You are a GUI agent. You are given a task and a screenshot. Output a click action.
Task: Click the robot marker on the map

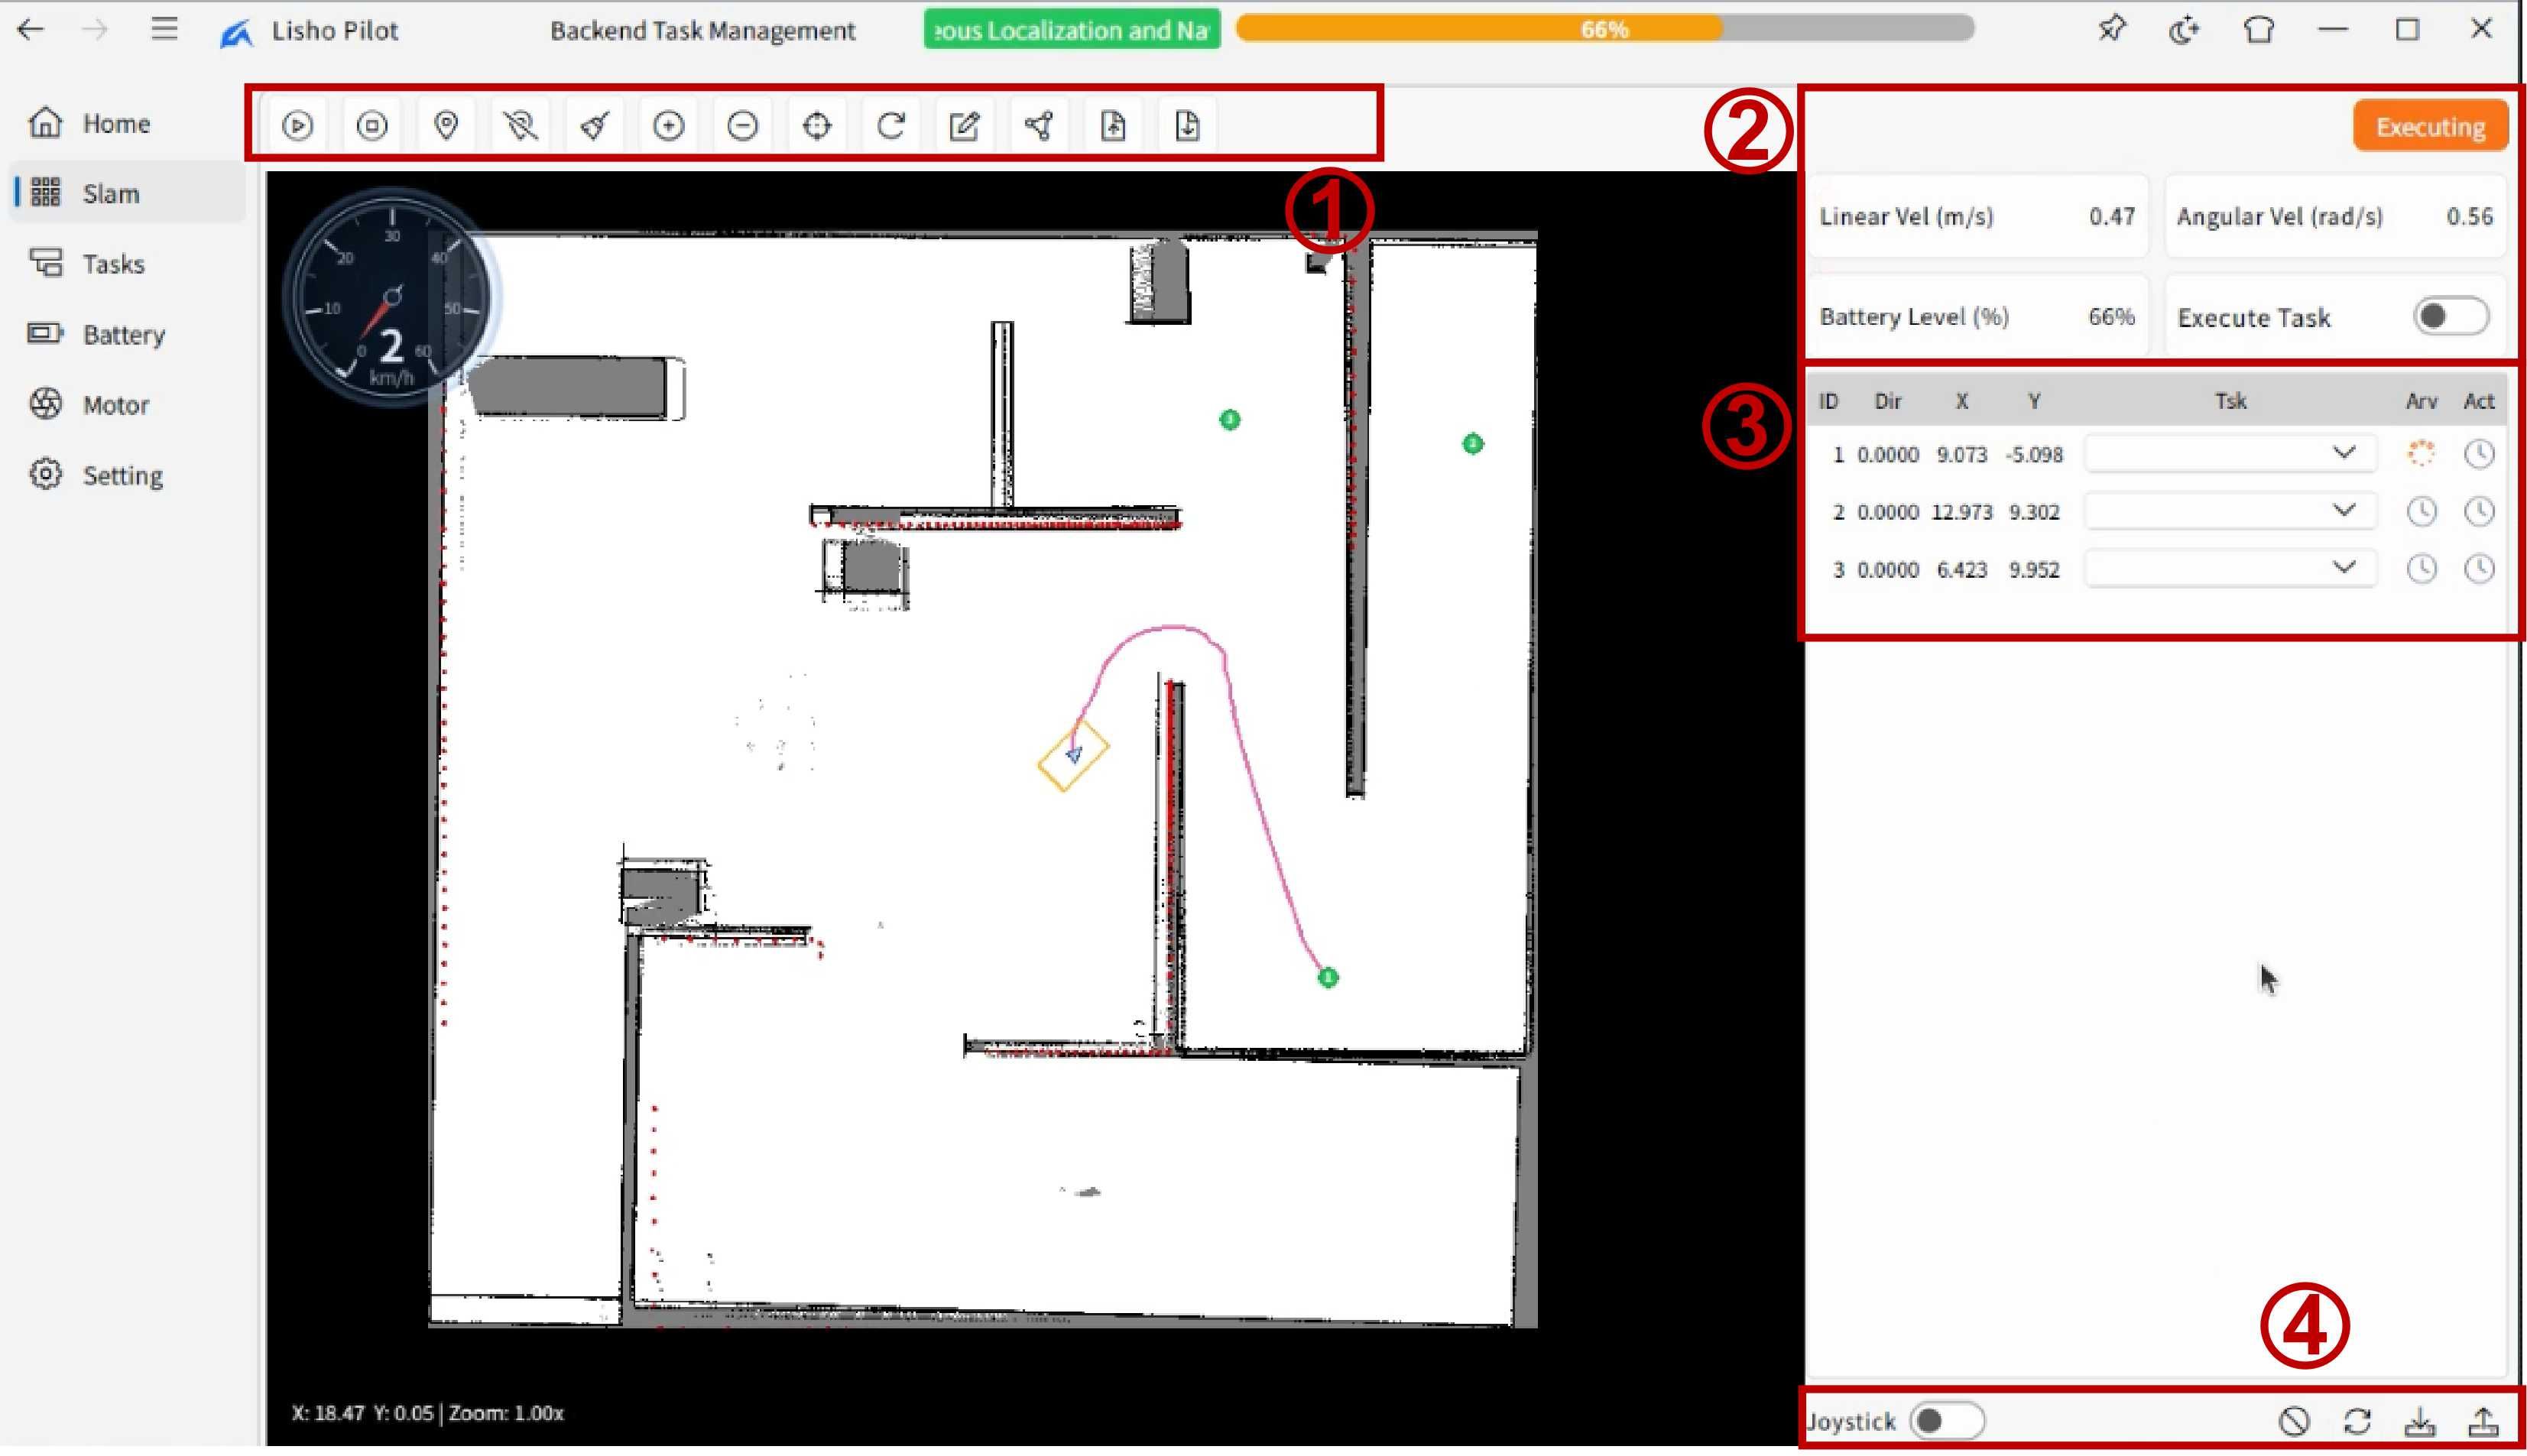(x=1073, y=755)
